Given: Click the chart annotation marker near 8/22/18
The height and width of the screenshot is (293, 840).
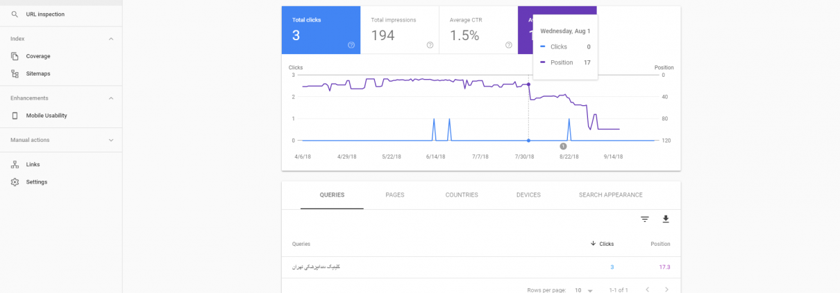Looking at the screenshot, I should click(563, 146).
